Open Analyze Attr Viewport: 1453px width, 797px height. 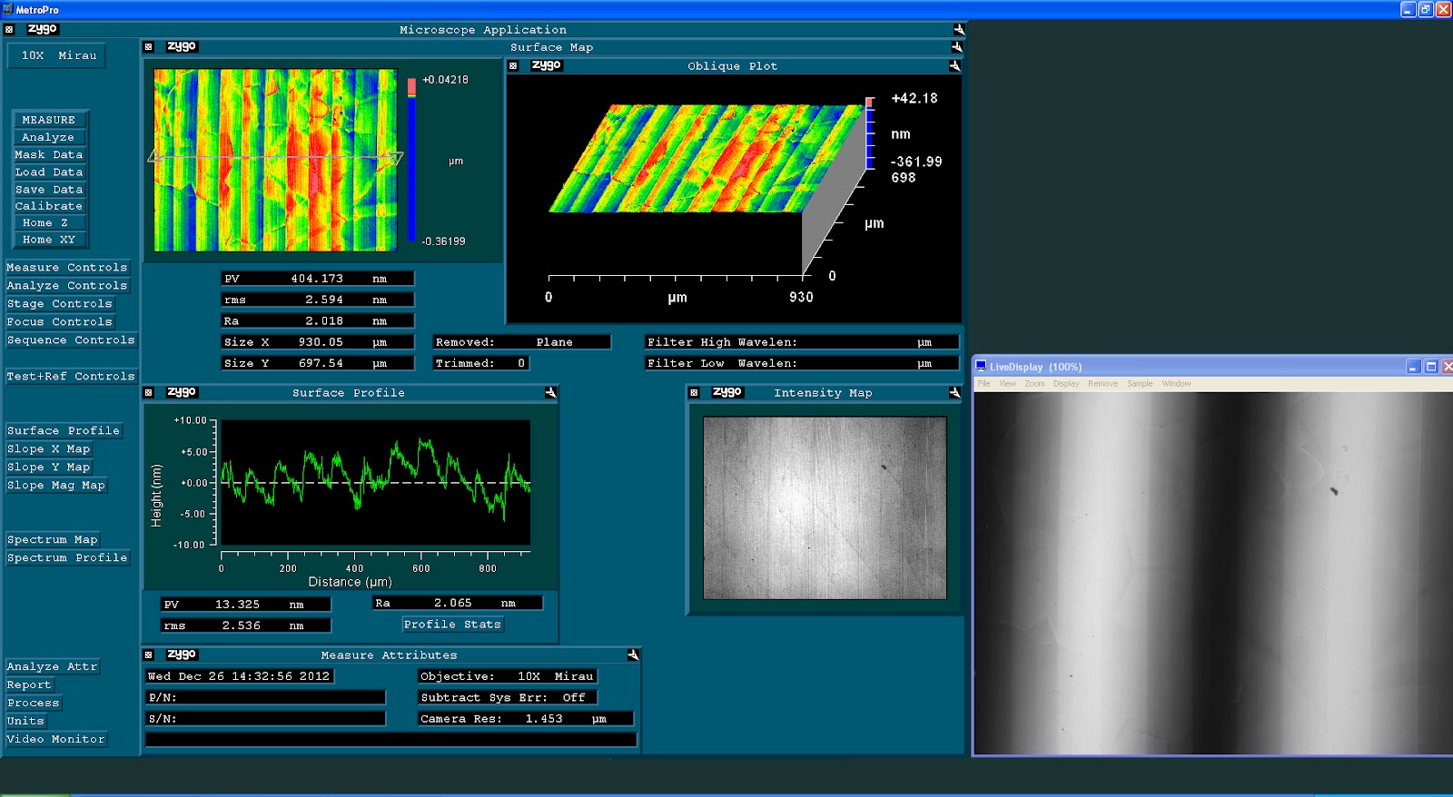tap(53, 667)
